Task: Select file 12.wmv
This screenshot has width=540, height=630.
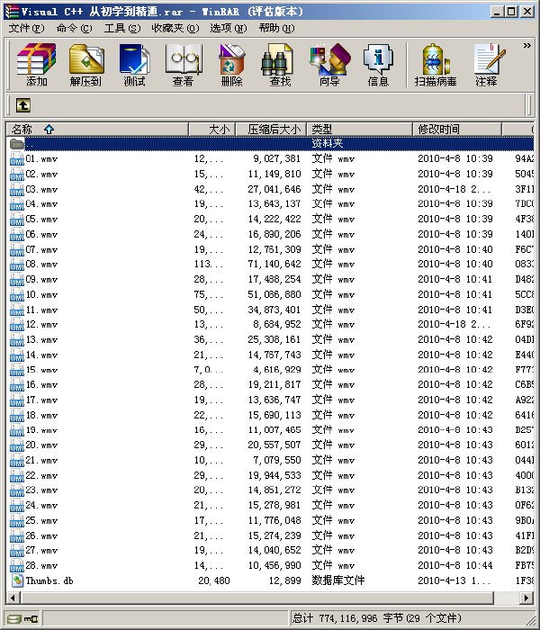Action: (271, 324)
